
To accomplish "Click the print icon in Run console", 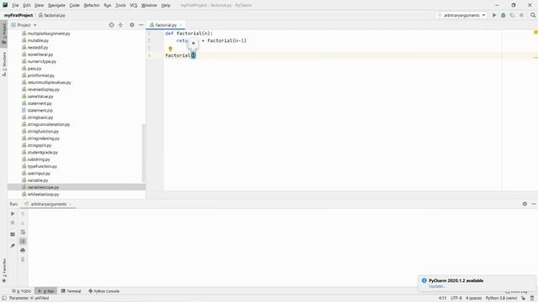I will click(23, 250).
